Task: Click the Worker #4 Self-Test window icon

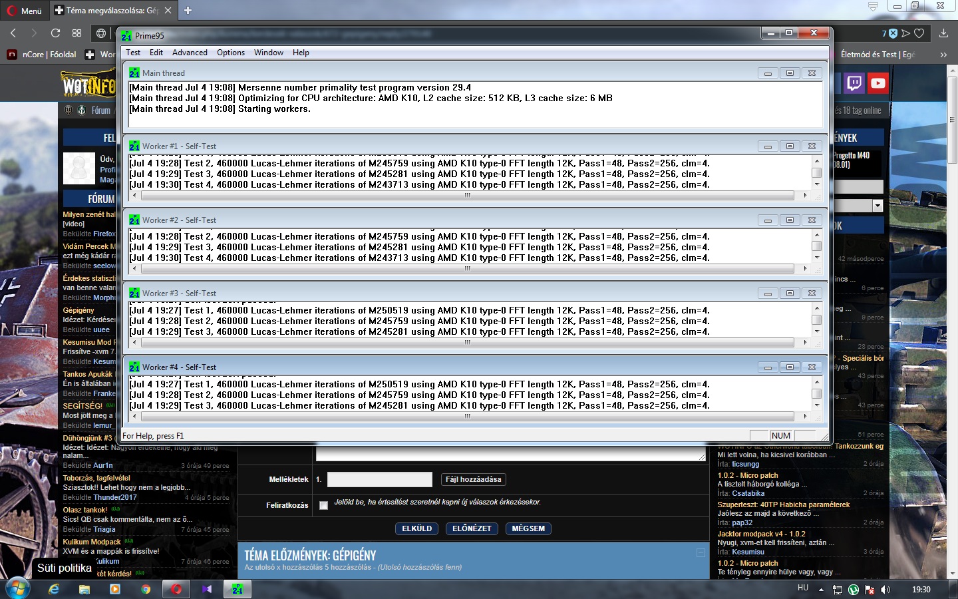Action: [134, 367]
